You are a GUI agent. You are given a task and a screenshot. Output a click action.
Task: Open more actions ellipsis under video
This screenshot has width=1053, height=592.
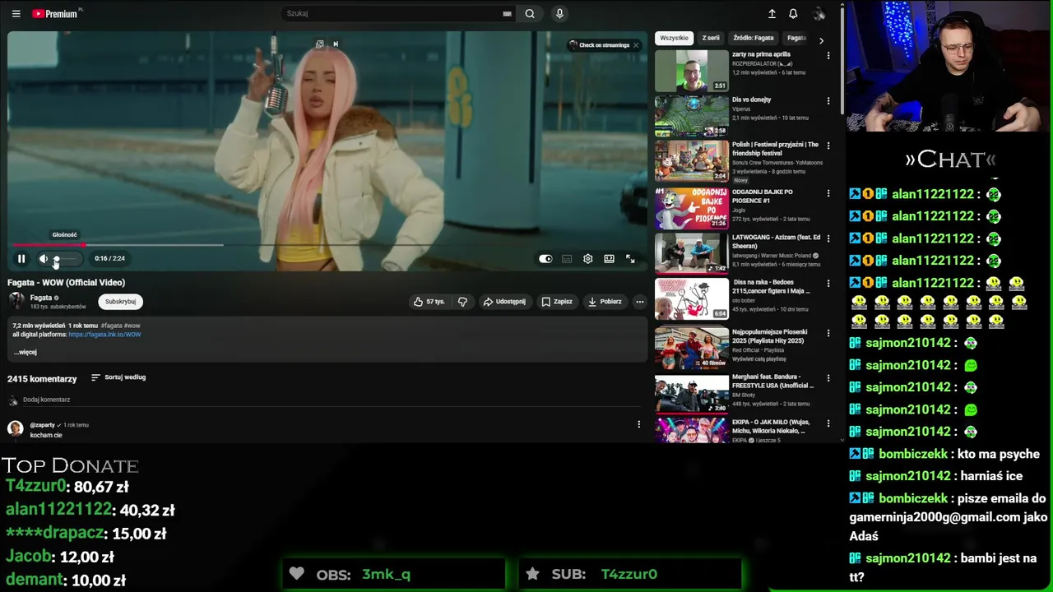click(x=639, y=302)
